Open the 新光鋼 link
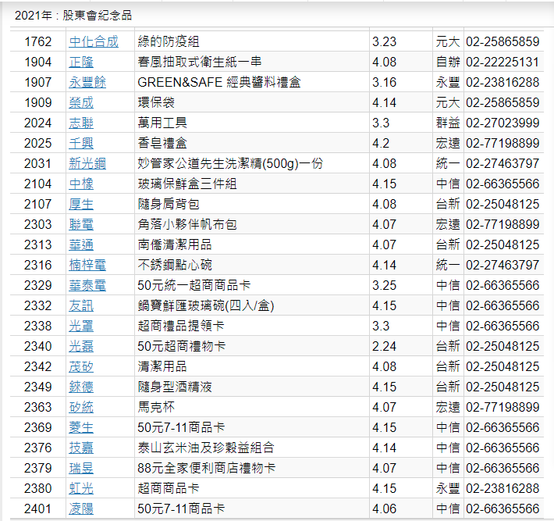The width and height of the screenshot is (554, 521). pos(87,163)
